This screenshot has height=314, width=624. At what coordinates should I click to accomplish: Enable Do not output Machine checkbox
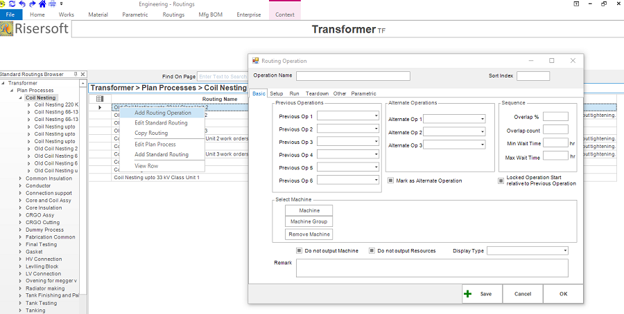click(x=299, y=251)
